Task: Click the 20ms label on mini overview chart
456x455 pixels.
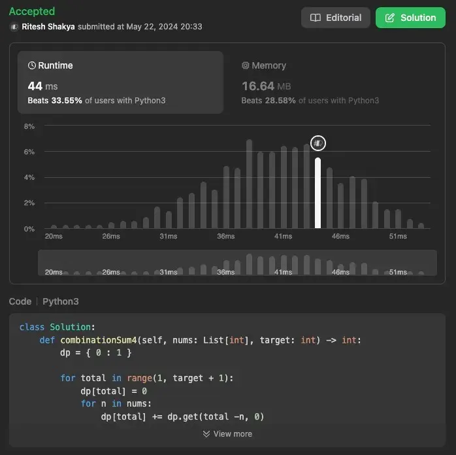Action: point(54,272)
